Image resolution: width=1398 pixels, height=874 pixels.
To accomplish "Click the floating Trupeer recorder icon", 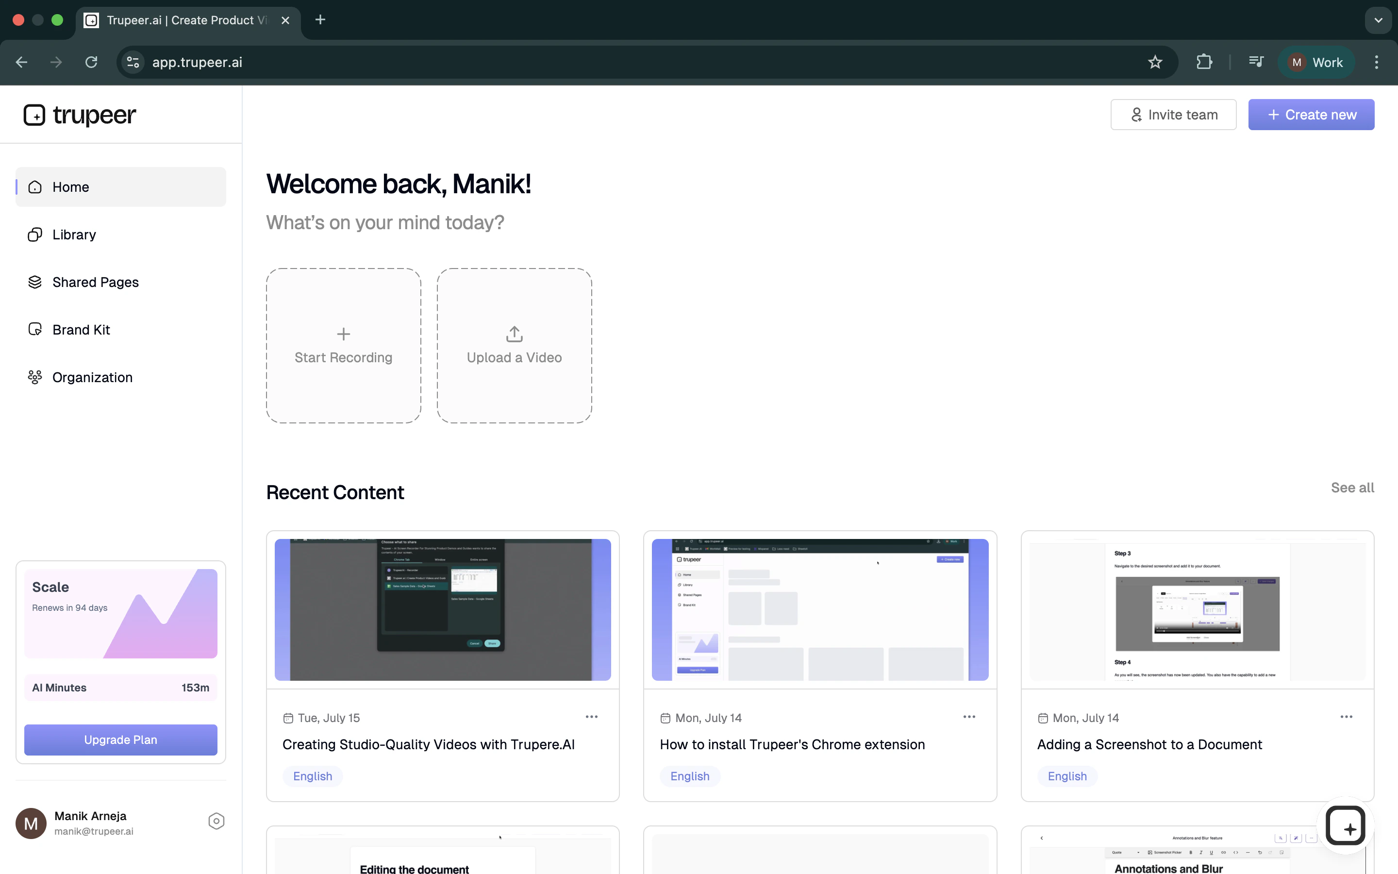I will click(x=1346, y=825).
